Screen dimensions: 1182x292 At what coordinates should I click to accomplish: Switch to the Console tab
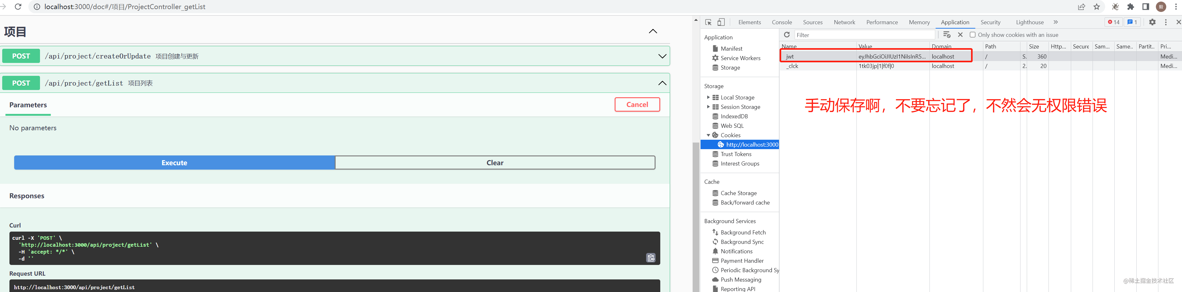[x=782, y=22]
